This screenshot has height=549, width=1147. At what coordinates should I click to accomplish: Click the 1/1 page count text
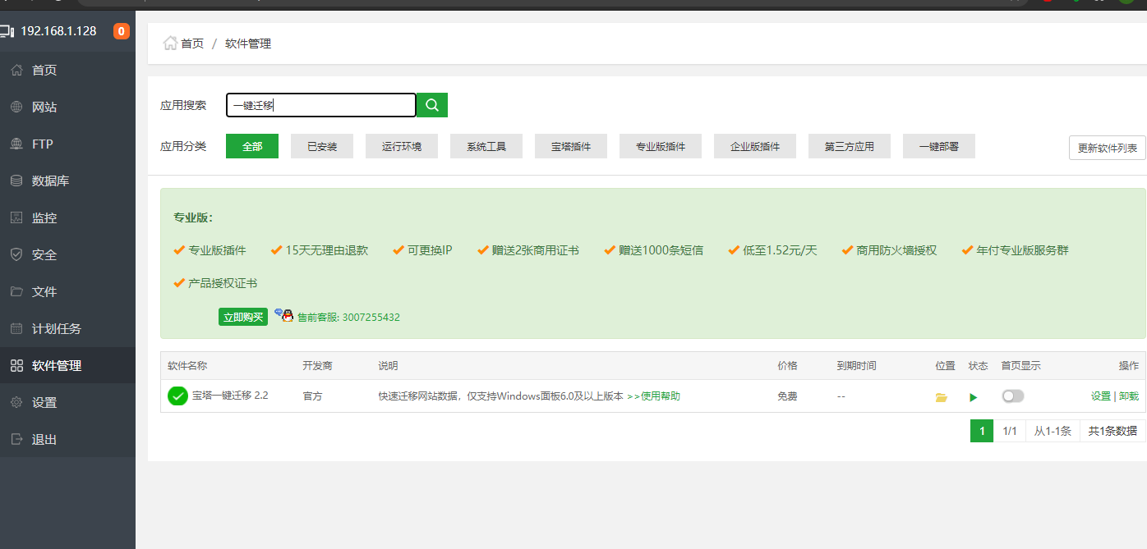point(1010,431)
